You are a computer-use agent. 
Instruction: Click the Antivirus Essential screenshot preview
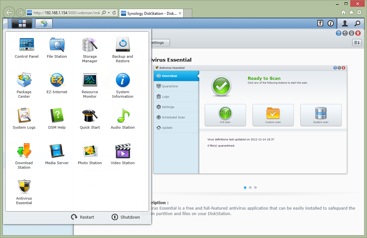pos(250,119)
